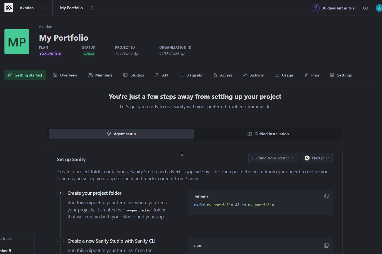Open the user avatar menu
This screenshot has width=382, height=254.
point(379,8)
